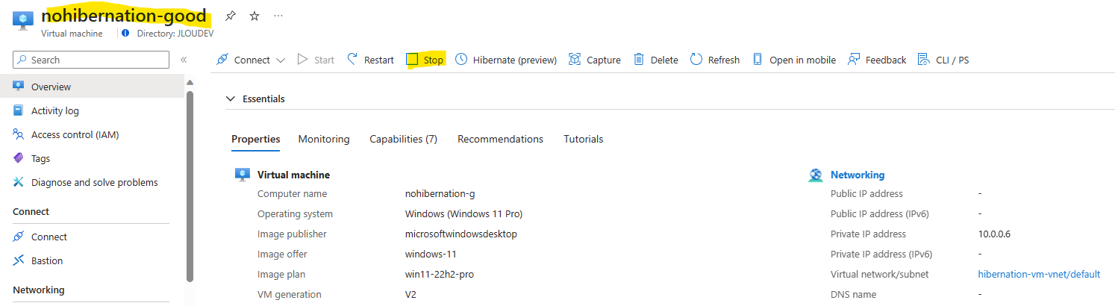The height and width of the screenshot is (306, 1115).
Task: Click the DNS name label
Action: coord(853,294)
